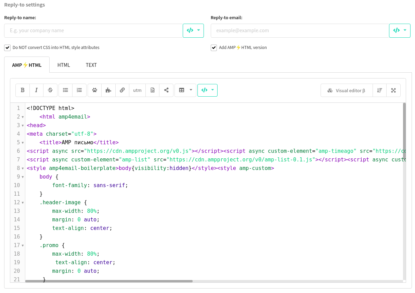This screenshot has width=415, height=293.
Task: Open the Visual editor β
Action: pos(347,90)
